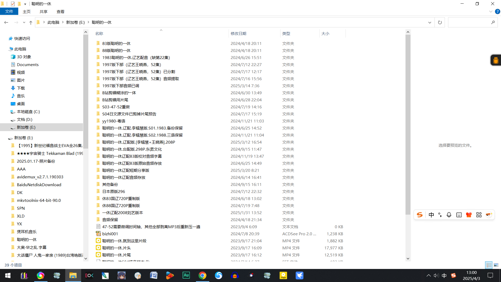The height and width of the screenshot is (282, 501).
Task: Open the 查看 ribbon tab
Action: pos(60,11)
